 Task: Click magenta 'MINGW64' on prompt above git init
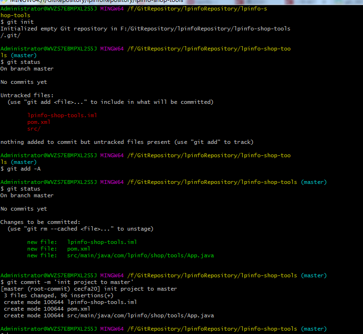(112, 9)
